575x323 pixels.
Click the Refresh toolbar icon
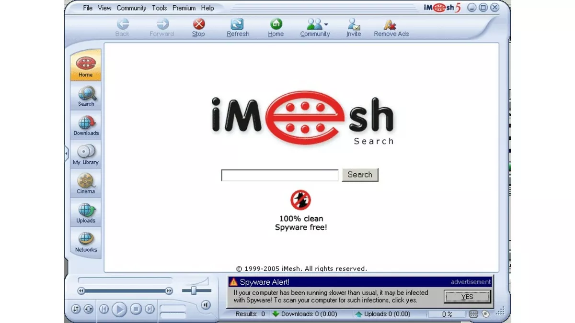[238, 28]
